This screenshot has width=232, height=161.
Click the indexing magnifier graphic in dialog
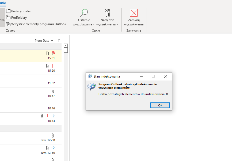(x=92, y=86)
